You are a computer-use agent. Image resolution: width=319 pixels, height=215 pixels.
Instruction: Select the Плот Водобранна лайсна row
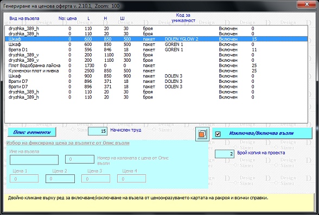click(x=156, y=66)
